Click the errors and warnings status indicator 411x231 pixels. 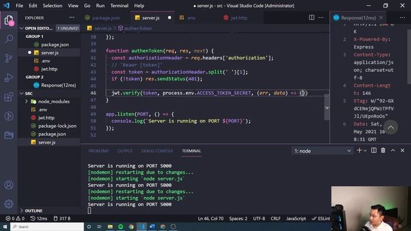[x=15, y=218]
